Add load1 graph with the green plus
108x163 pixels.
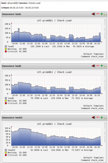tap(102, 14)
